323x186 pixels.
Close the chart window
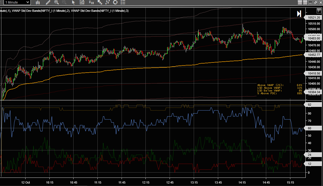[x=321, y=2]
